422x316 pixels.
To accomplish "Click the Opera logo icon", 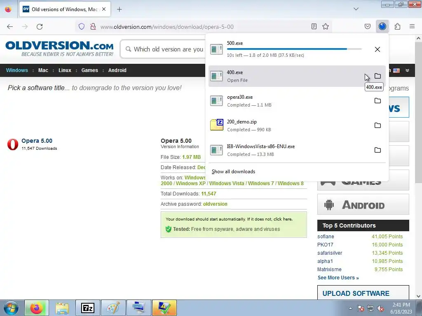I will (x=13, y=144).
